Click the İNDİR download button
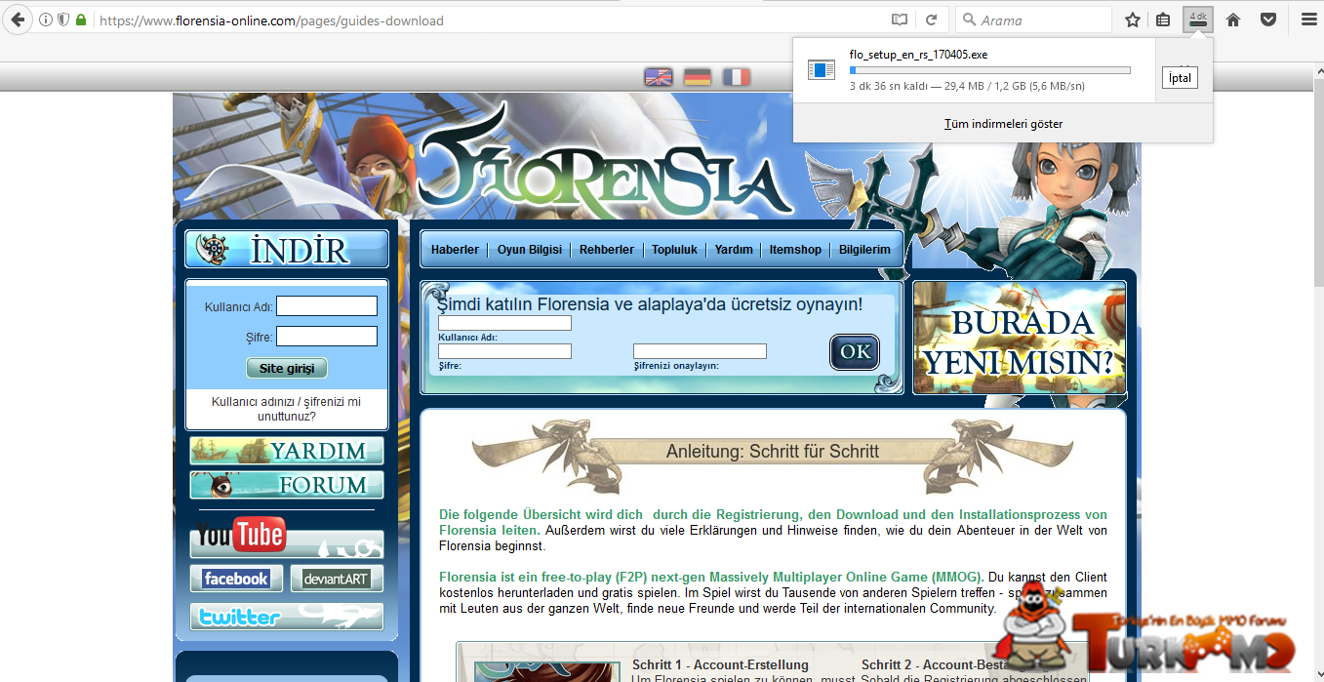 (x=287, y=250)
